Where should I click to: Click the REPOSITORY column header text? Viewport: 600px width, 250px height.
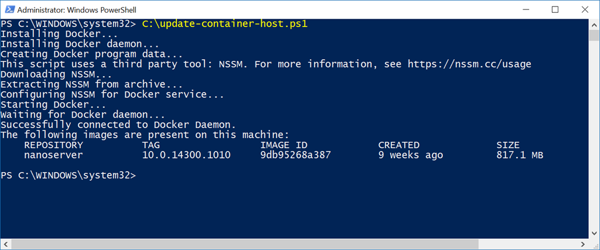(x=53, y=145)
